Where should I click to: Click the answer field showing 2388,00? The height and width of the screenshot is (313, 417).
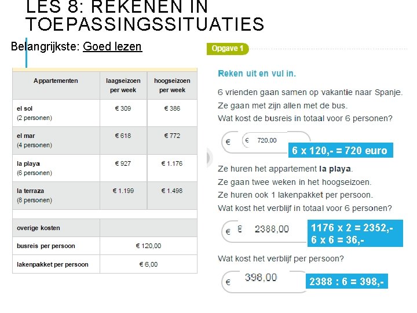click(271, 230)
